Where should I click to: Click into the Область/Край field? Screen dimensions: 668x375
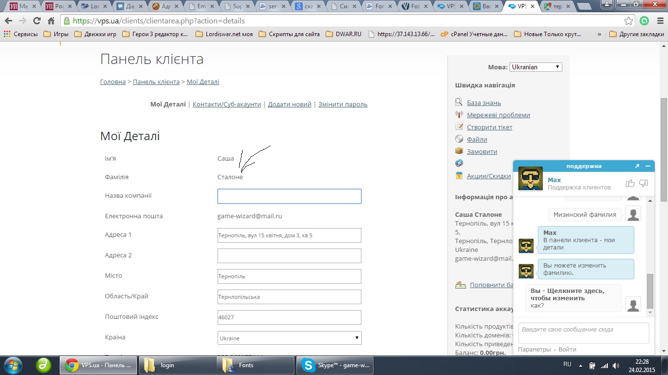[x=289, y=297]
